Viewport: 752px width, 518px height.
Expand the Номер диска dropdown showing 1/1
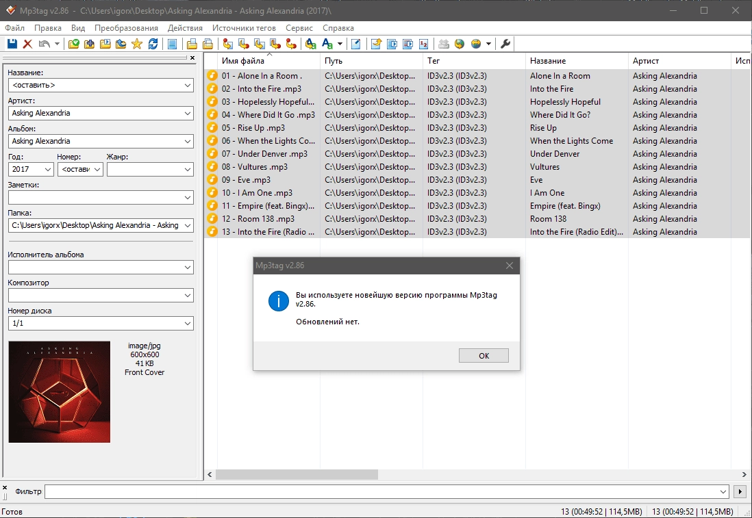coord(188,324)
